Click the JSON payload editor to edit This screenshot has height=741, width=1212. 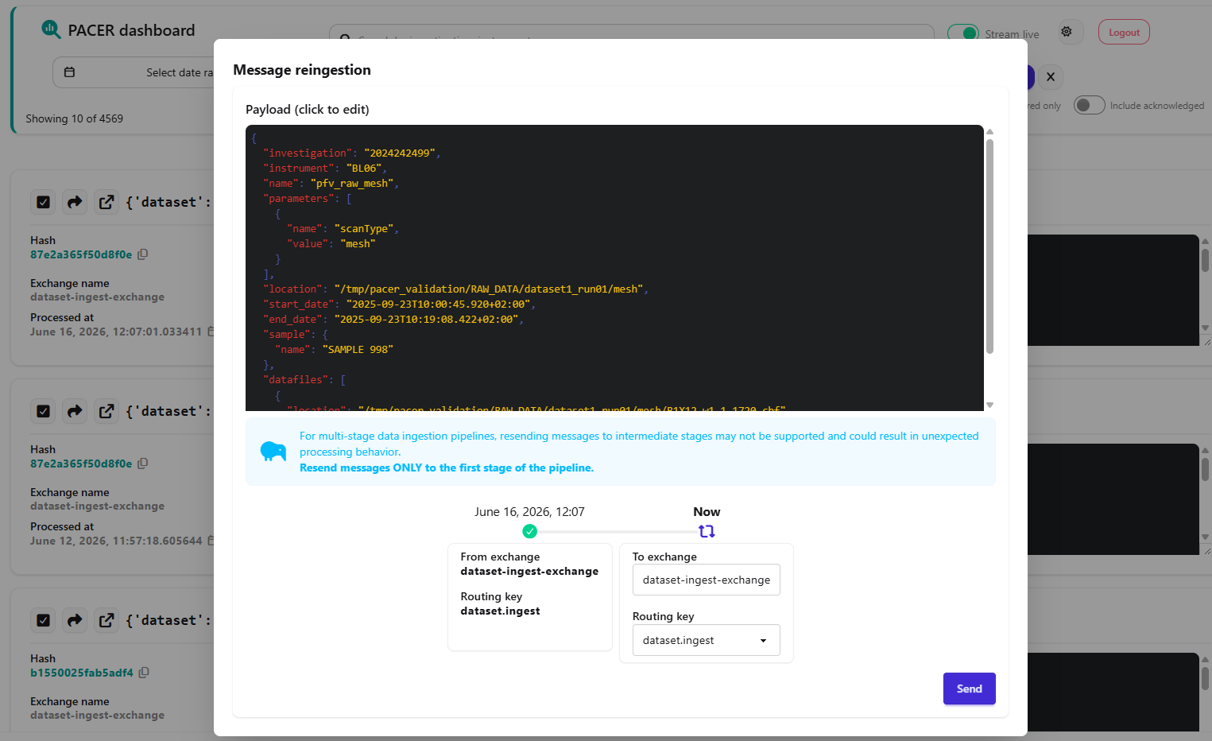click(x=614, y=268)
